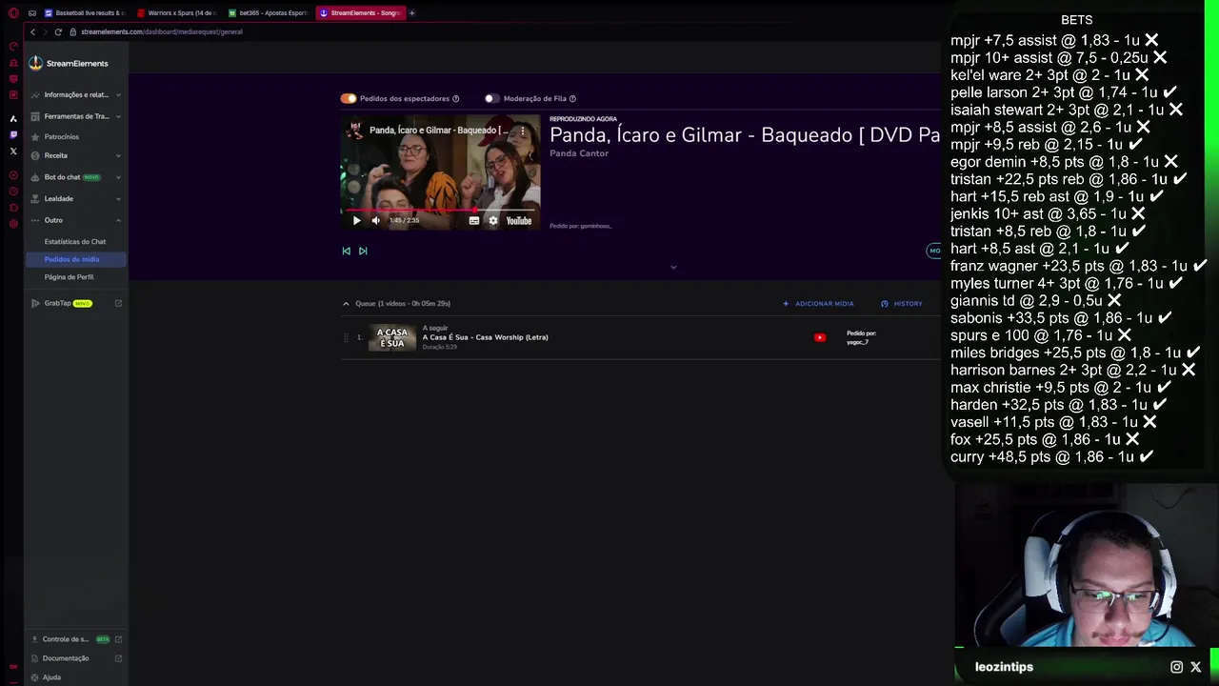1219x686 pixels.
Task: Open a new browser tab
Action: [412, 13]
